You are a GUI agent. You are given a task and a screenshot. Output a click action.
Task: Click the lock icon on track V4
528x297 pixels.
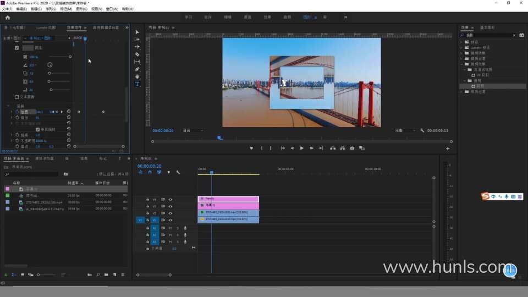point(147,199)
